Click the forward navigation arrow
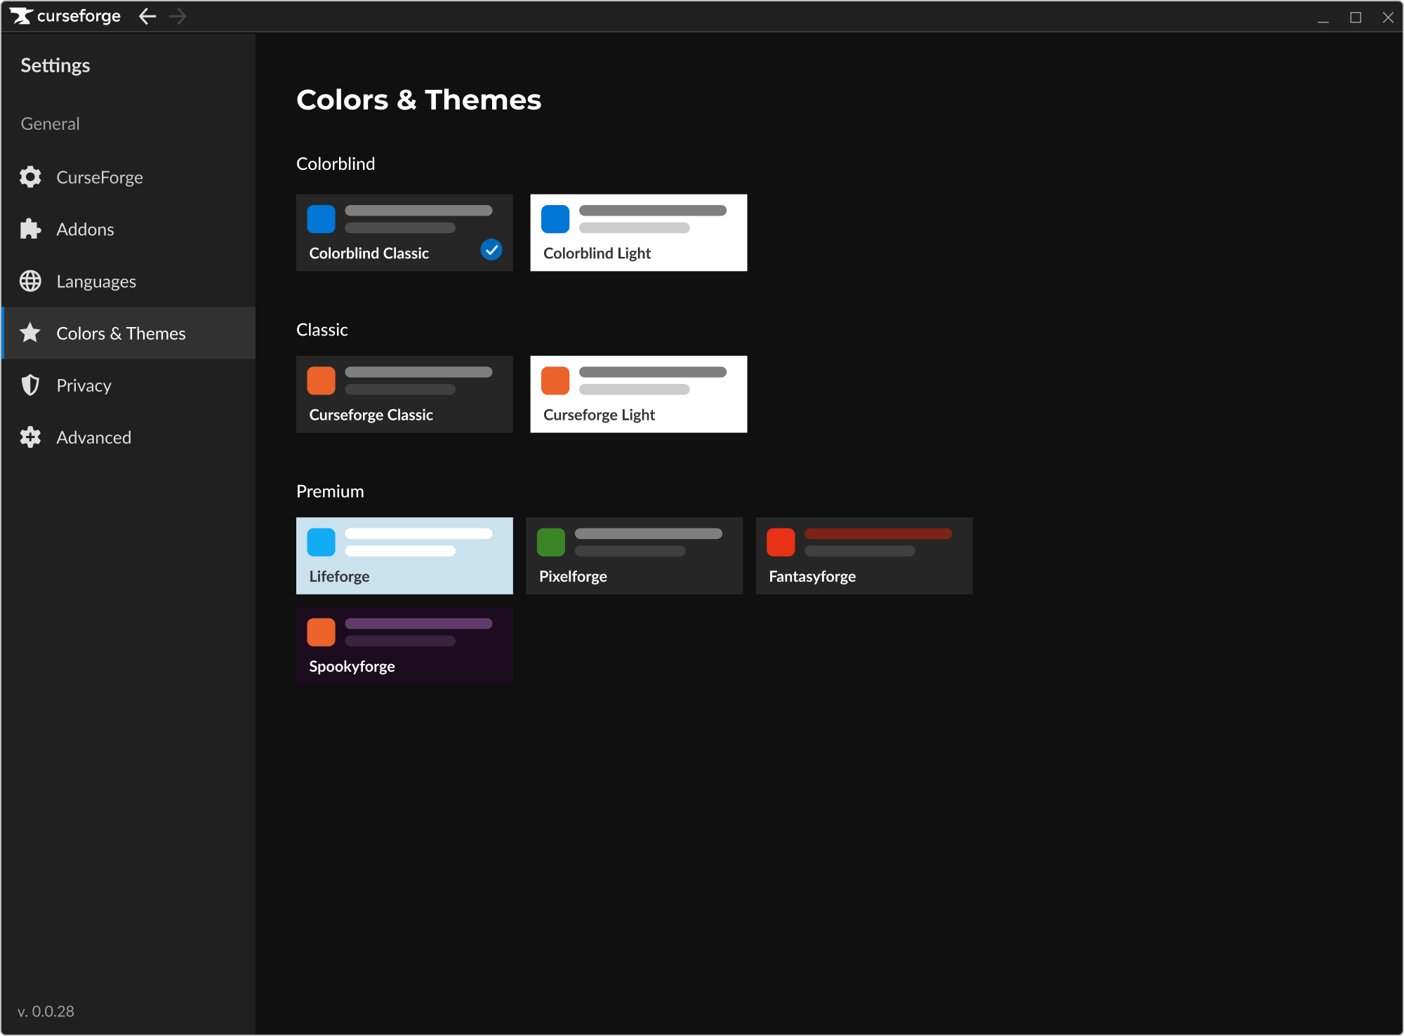 pos(178,16)
